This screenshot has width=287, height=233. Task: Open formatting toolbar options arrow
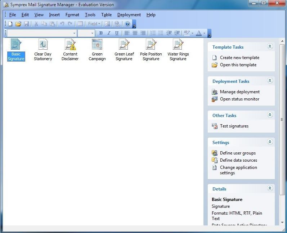coord(209,33)
